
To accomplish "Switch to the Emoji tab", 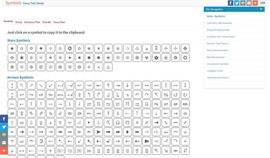I will click(x=19, y=22).
